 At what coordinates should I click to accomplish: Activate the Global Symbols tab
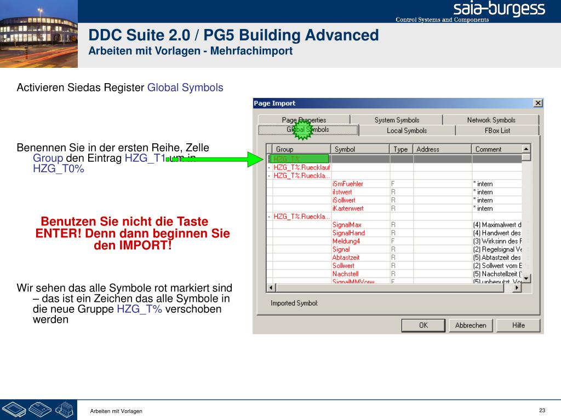click(x=308, y=130)
